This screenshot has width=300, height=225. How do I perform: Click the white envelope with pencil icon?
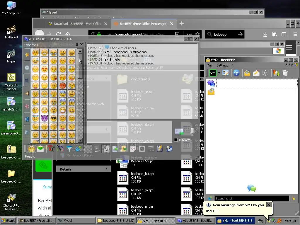point(256,73)
